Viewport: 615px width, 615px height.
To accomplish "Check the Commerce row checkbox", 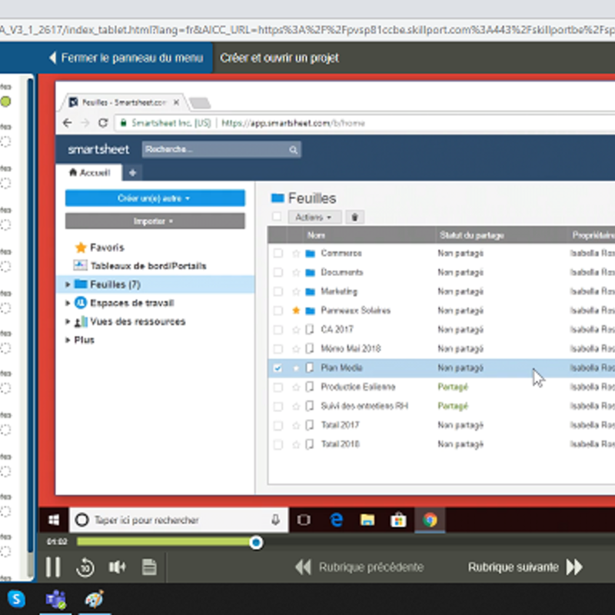I will [278, 254].
